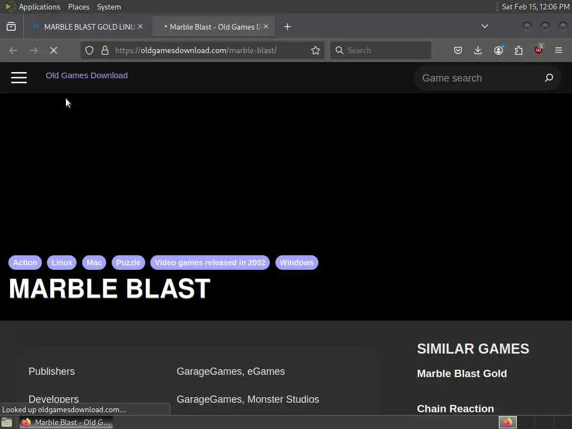Open extensions puzzle icon
The height and width of the screenshot is (429, 572).
518,50
